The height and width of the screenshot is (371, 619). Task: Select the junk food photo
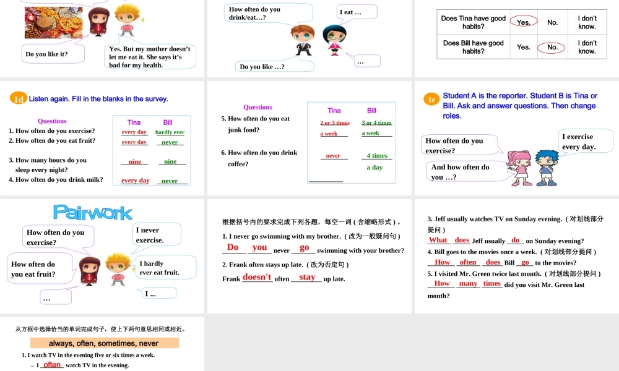point(53,22)
